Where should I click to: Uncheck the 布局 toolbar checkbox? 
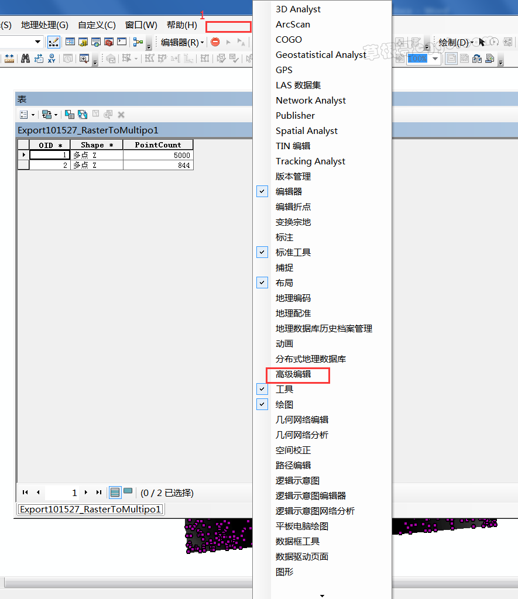click(x=262, y=283)
